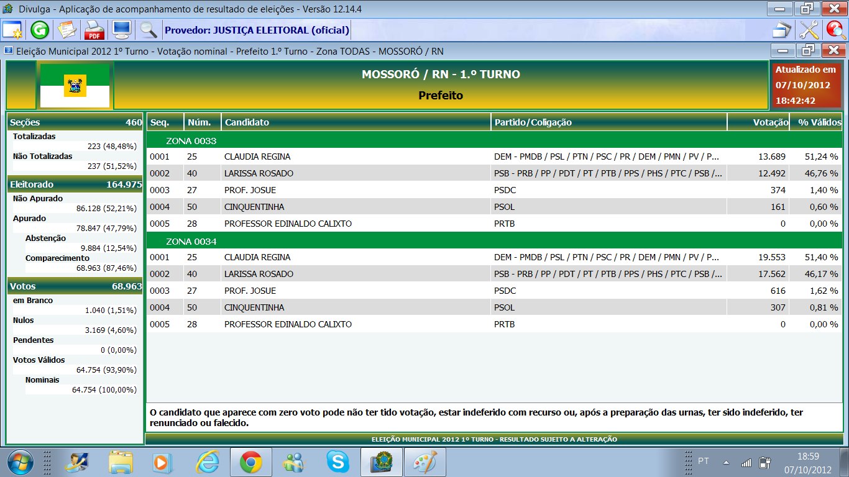
Task: Select the ZONA 0033 group header row
Action: [x=494, y=141]
